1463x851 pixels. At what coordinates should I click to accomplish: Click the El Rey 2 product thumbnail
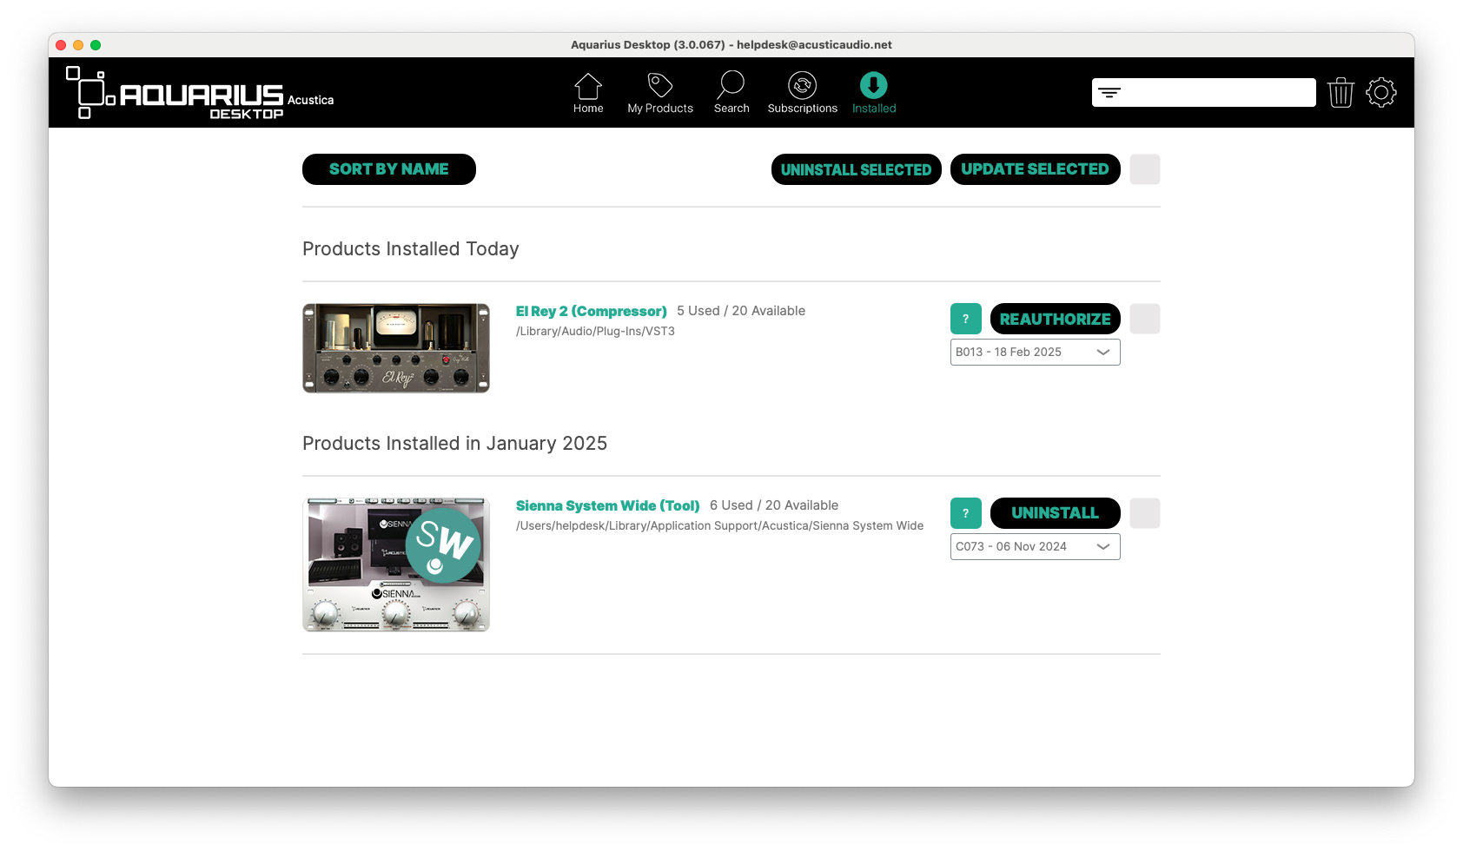(x=396, y=348)
